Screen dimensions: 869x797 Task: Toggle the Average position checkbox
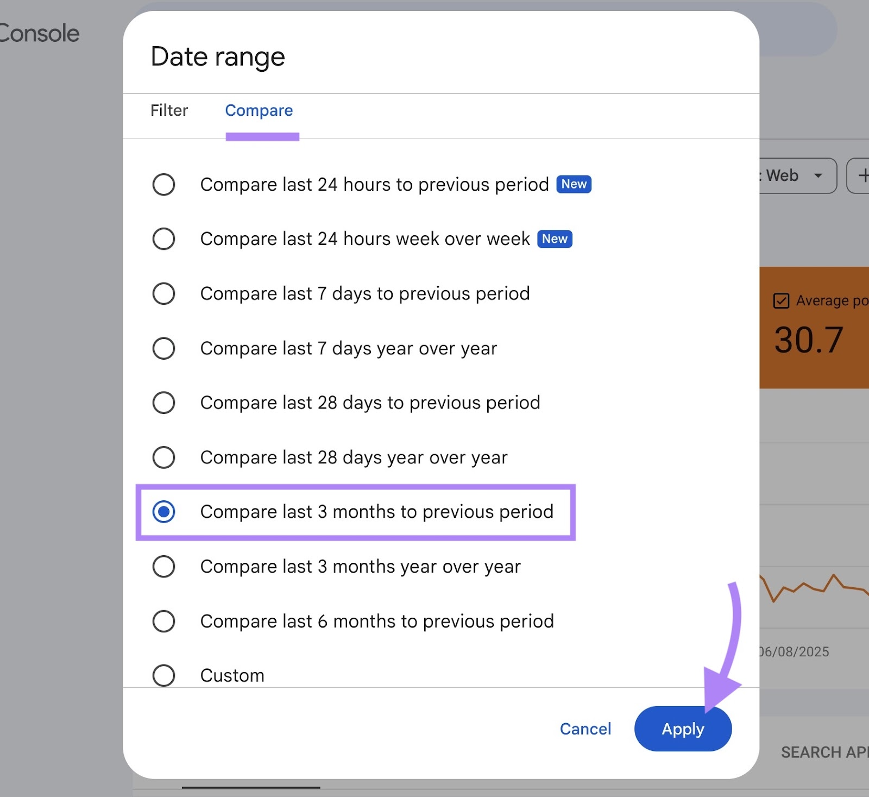point(780,300)
